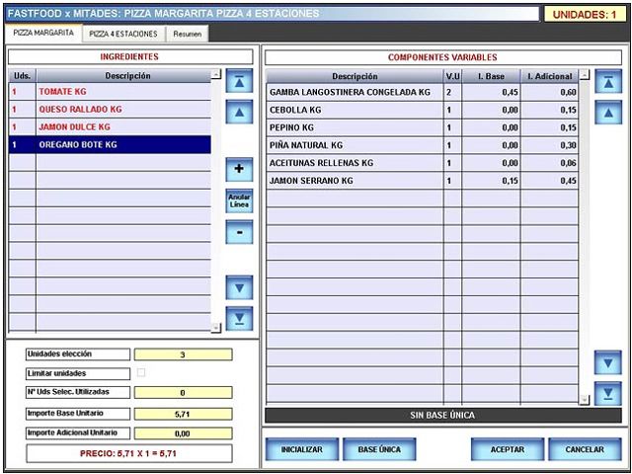Click the CANCELAR button
Image resolution: width=632 pixels, height=474 pixels.
coord(585,449)
